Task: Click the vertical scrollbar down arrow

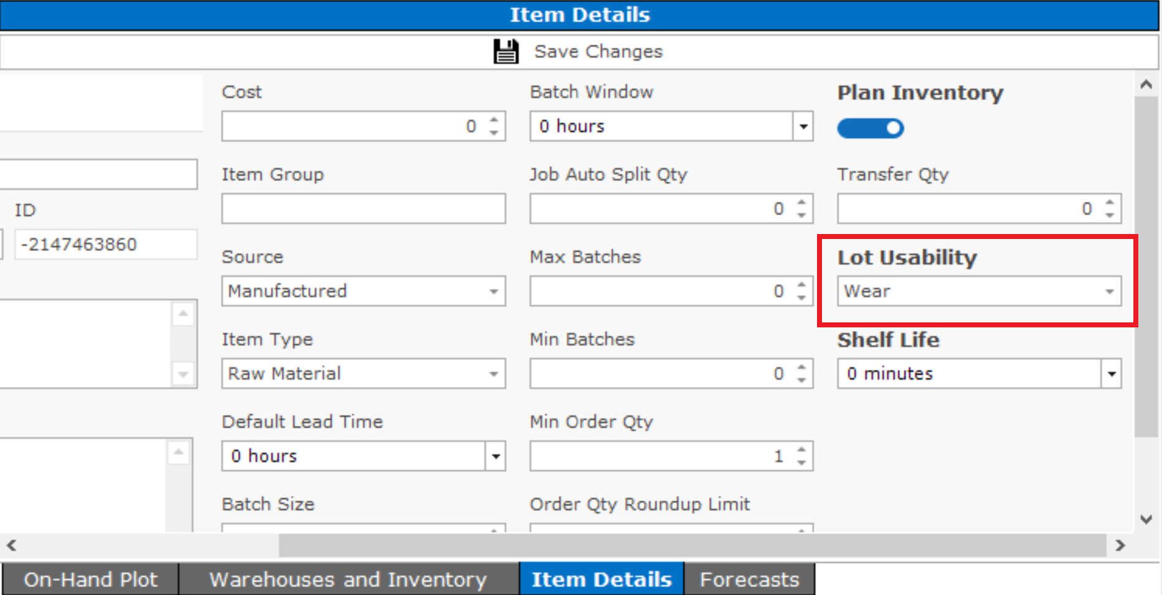Action: [x=1146, y=519]
